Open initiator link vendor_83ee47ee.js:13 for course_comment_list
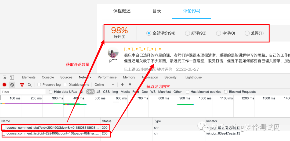 click(x=223, y=133)
